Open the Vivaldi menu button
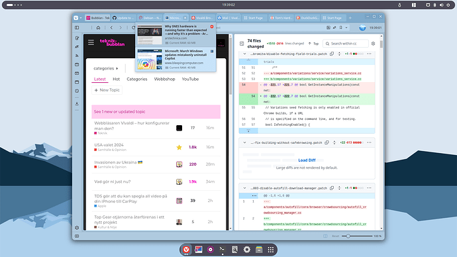The image size is (457, 257). (x=76, y=18)
